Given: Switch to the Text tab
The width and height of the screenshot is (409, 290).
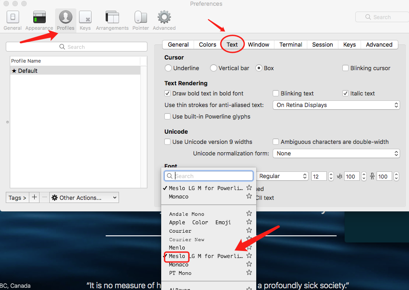Looking at the screenshot, I should (232, 44).
